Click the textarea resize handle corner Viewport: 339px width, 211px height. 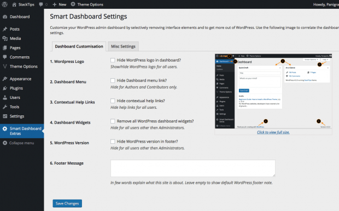[274, 175]
